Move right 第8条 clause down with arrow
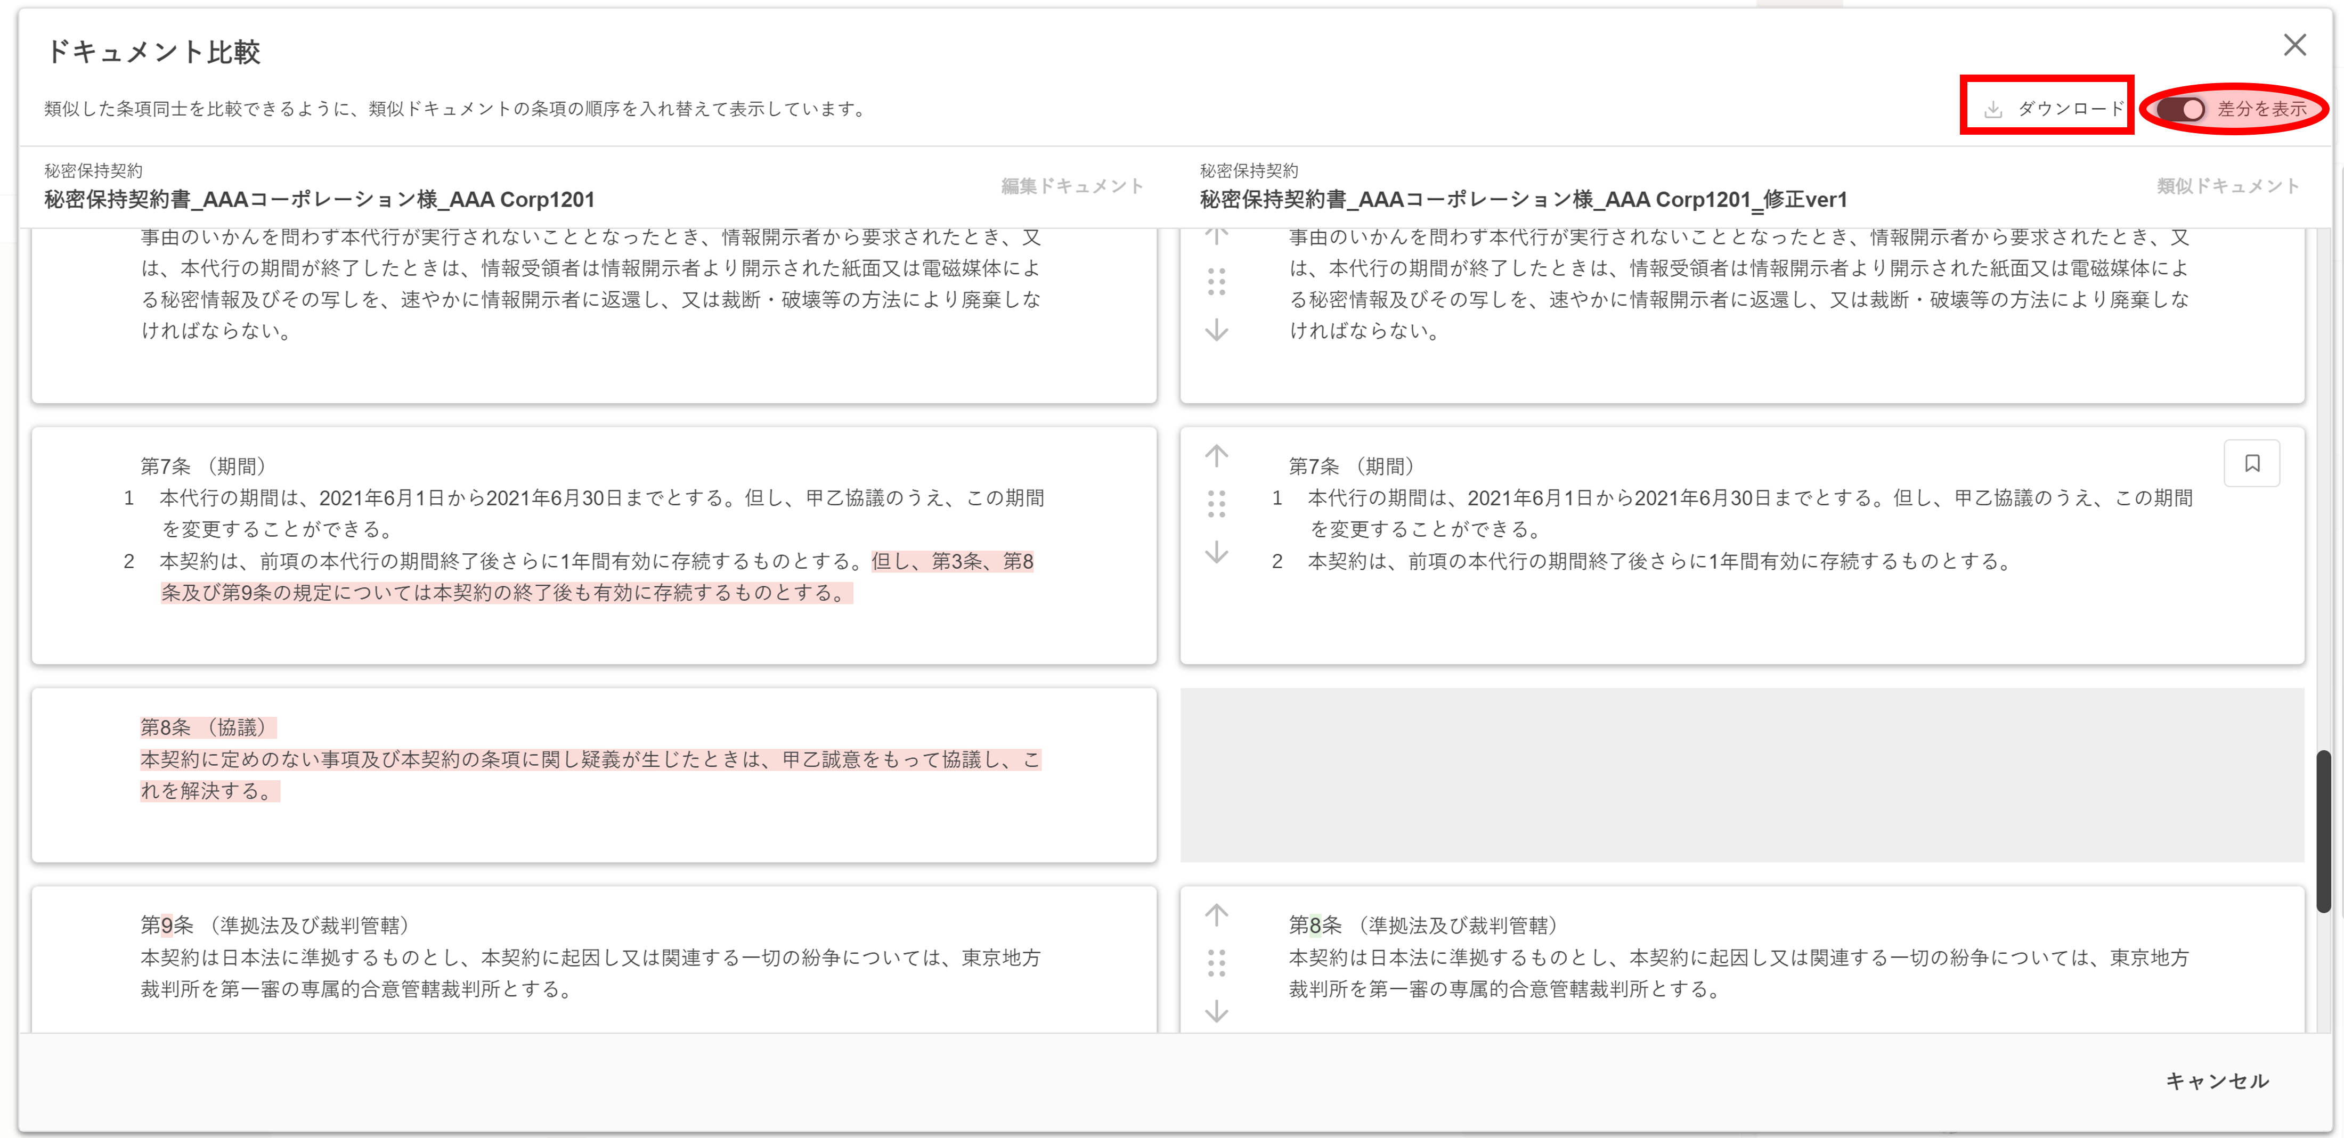The width and height of the screenshot is (2344, 1138). [x=1217, y=1012]
